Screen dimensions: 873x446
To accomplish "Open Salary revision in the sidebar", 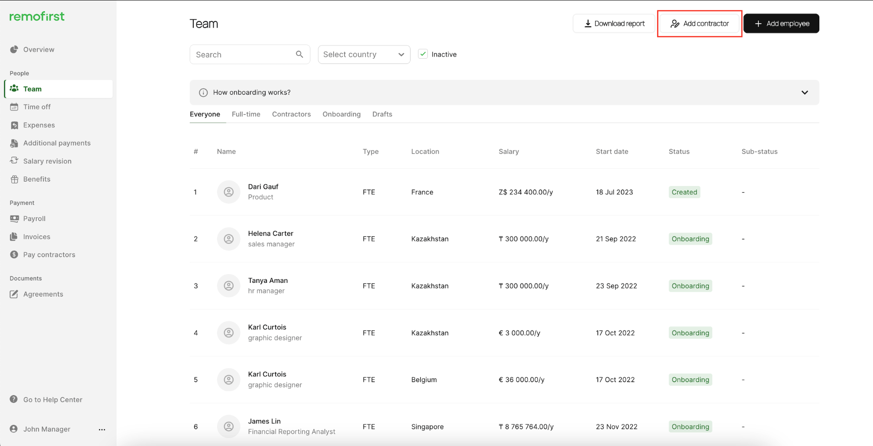I will [47, 161].
